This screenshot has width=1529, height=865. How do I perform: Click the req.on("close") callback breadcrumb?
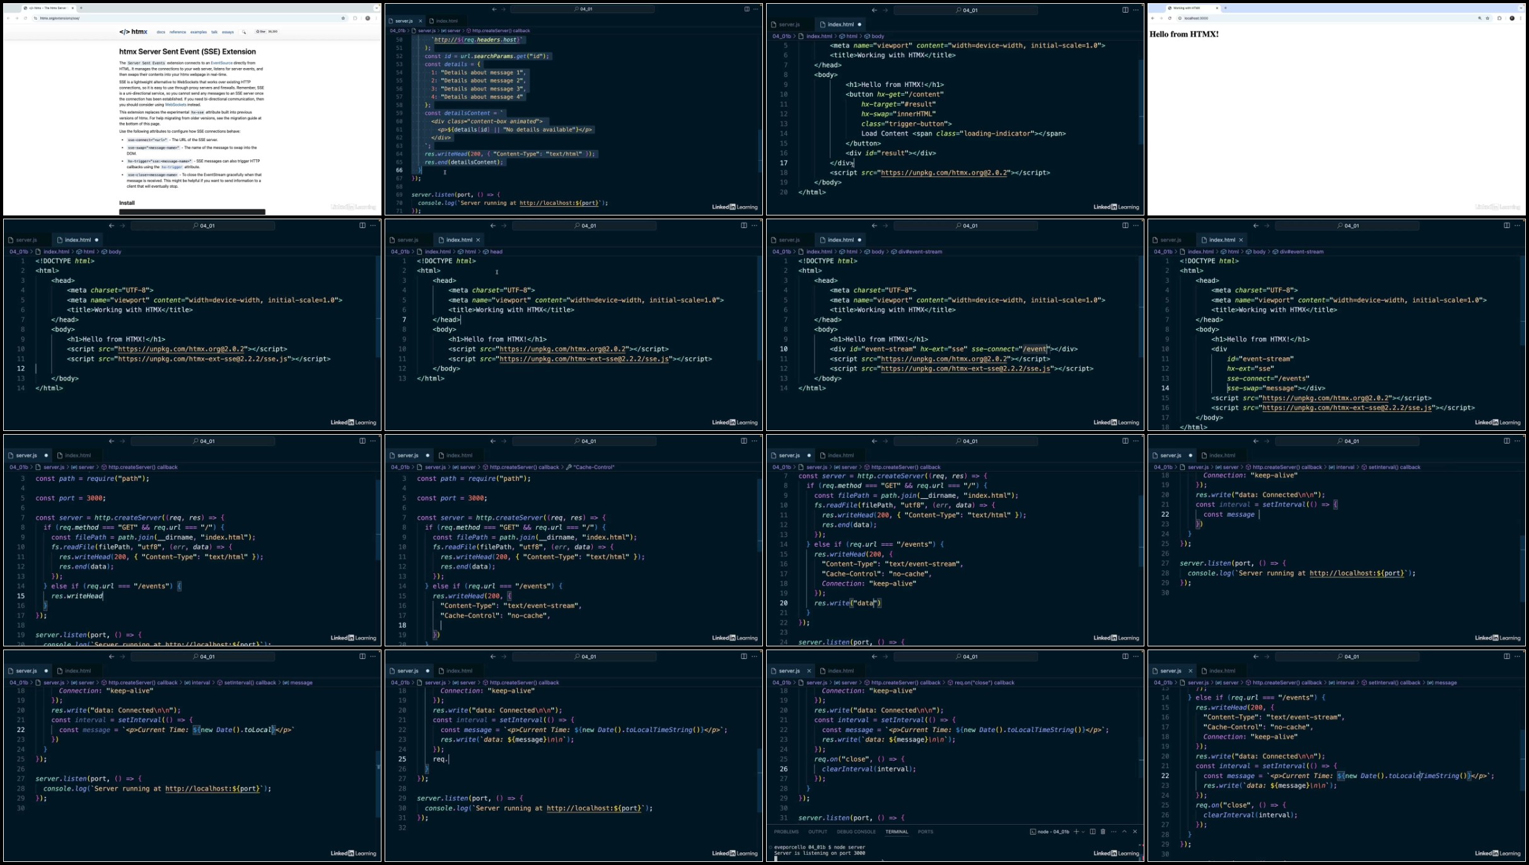(980, 683)
